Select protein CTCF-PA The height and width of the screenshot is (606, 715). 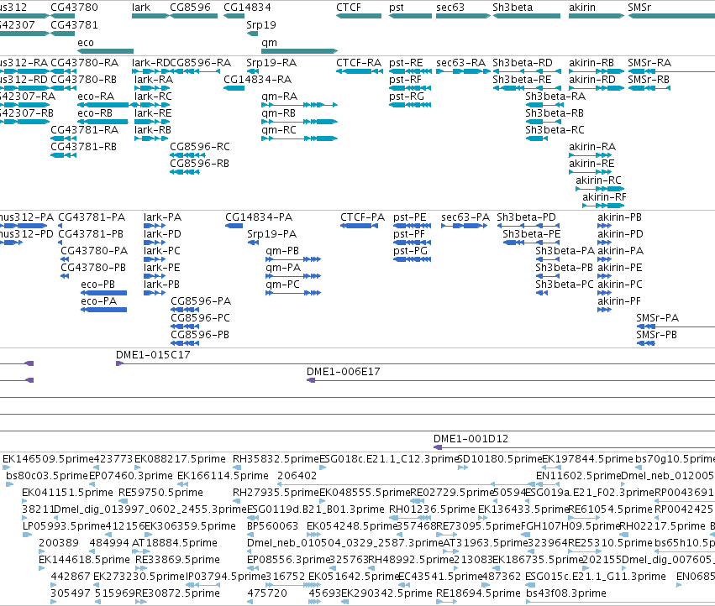[359, 226]
